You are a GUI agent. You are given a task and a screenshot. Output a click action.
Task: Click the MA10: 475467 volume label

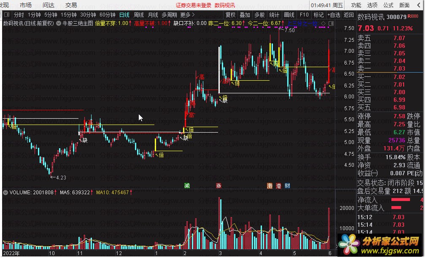point(113,193)
